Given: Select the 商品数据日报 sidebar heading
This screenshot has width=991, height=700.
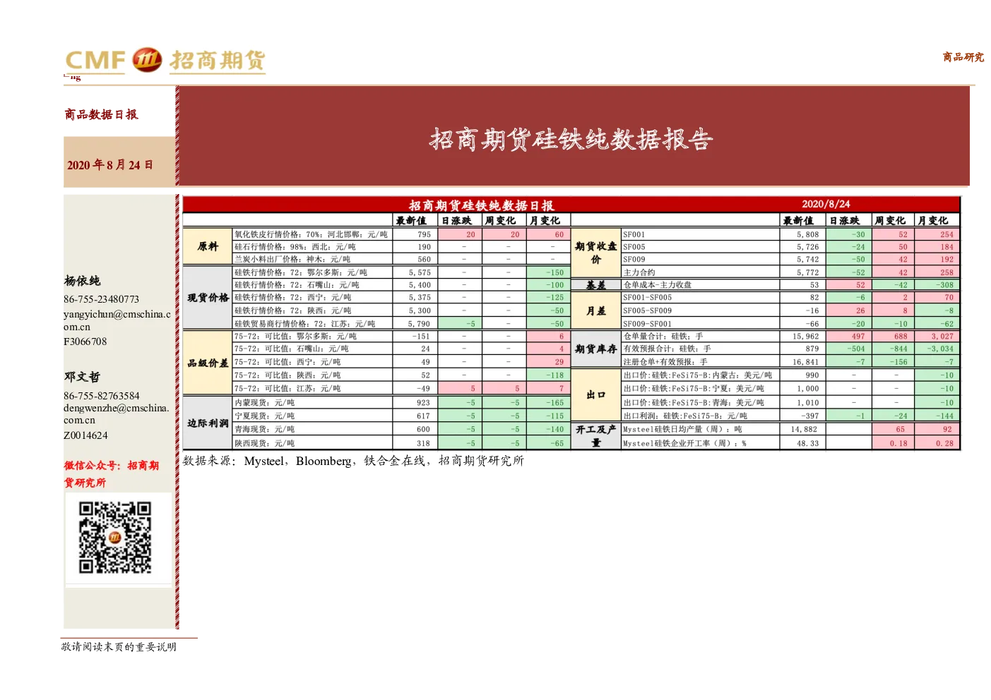Looking at the screenshot, I should (101, 114).
